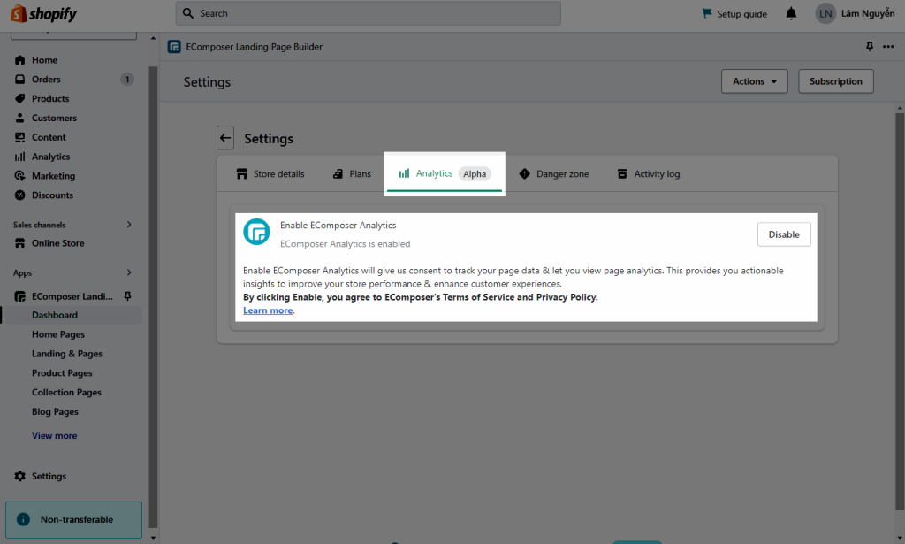Pin the app using header pin icon

(870, 47)
